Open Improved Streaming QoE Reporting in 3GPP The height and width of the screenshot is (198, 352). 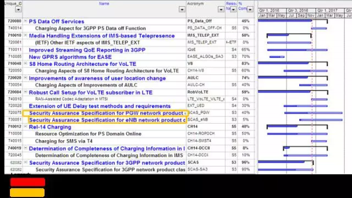87,50
